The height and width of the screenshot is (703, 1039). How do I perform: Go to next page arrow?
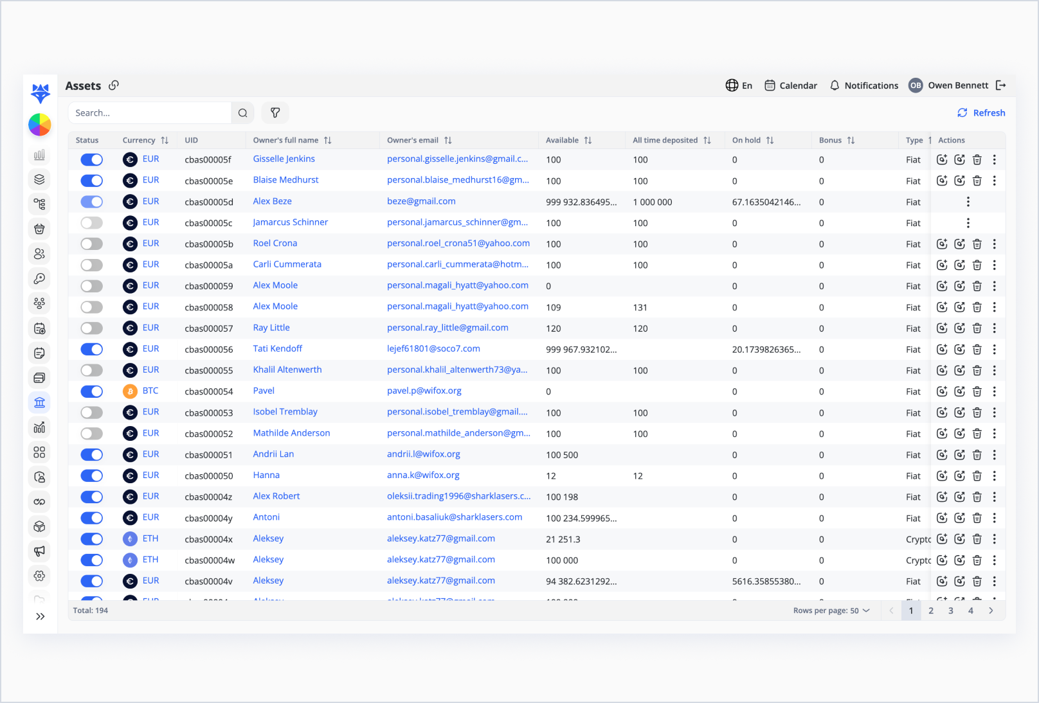(x=991, y=610)
